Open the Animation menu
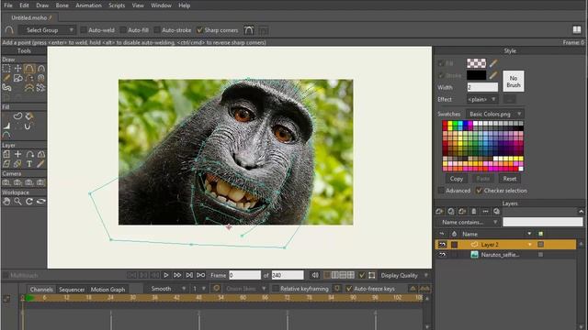588x330 pixels. (x=88, y=5)
